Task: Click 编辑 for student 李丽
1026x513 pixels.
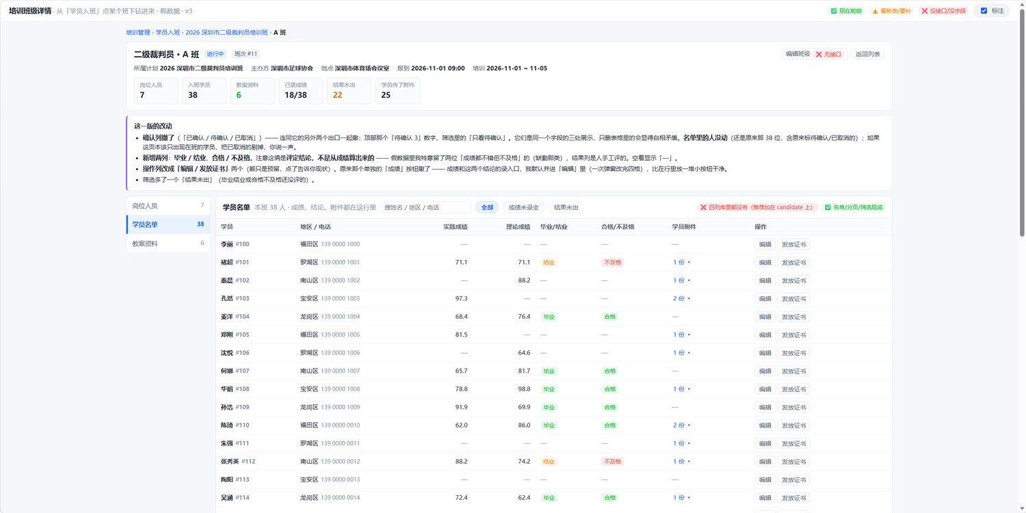Action: tap(765, 244)
